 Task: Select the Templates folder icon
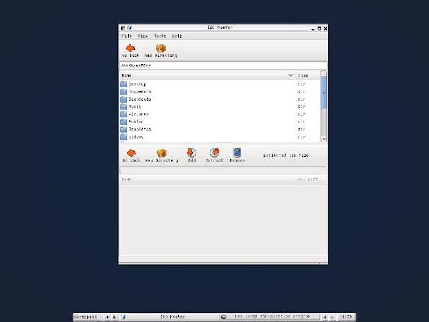click(123, 129)
